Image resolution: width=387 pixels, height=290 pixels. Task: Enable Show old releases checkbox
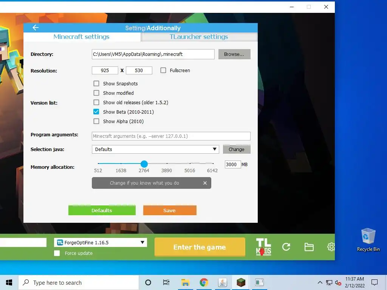point(96,102)
